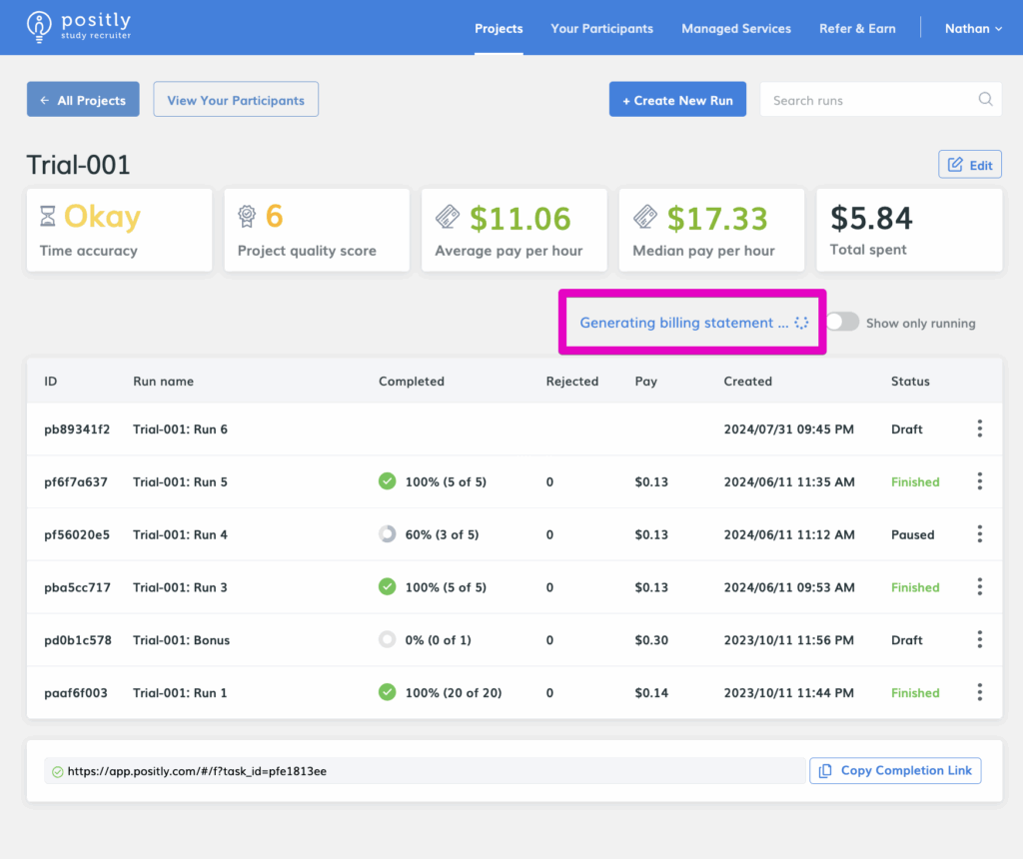This screenshot has width=1023, height=859.
Task: Go back to All Projects
Action: pos(83,100)
